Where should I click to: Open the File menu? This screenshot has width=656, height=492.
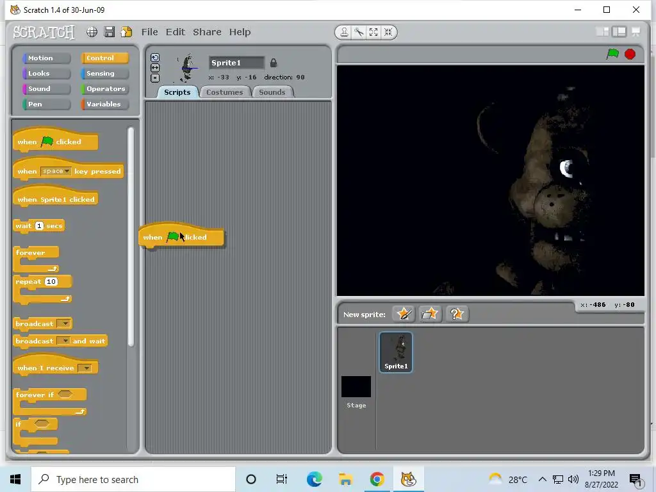149,32
